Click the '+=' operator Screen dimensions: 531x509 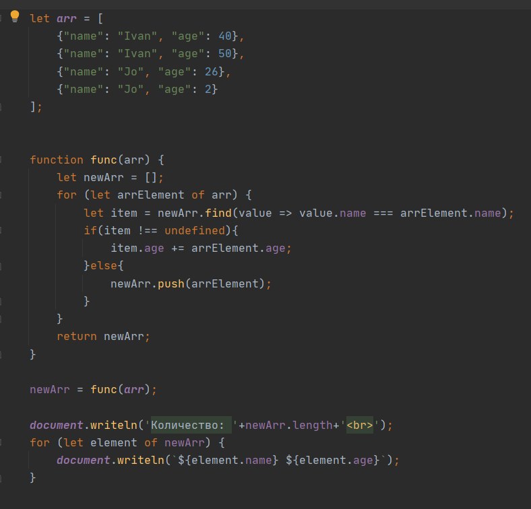point(178,248)
